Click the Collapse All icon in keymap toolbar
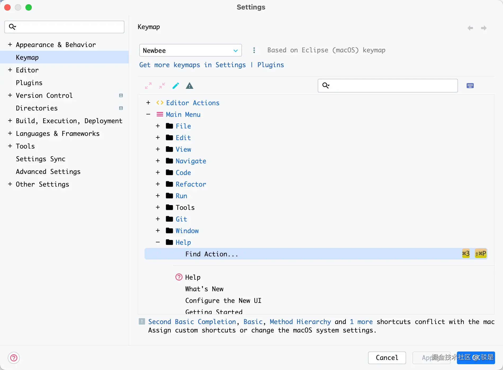 click(162, 86)
